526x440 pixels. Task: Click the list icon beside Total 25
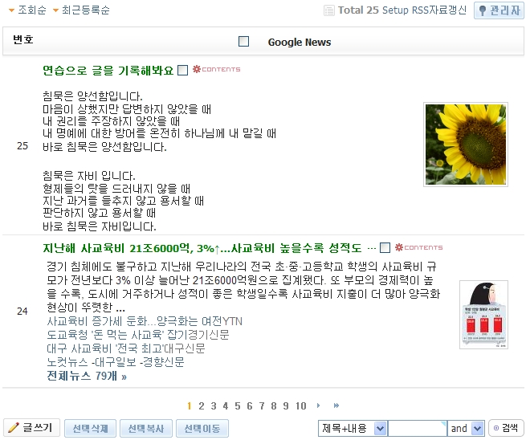329,10
